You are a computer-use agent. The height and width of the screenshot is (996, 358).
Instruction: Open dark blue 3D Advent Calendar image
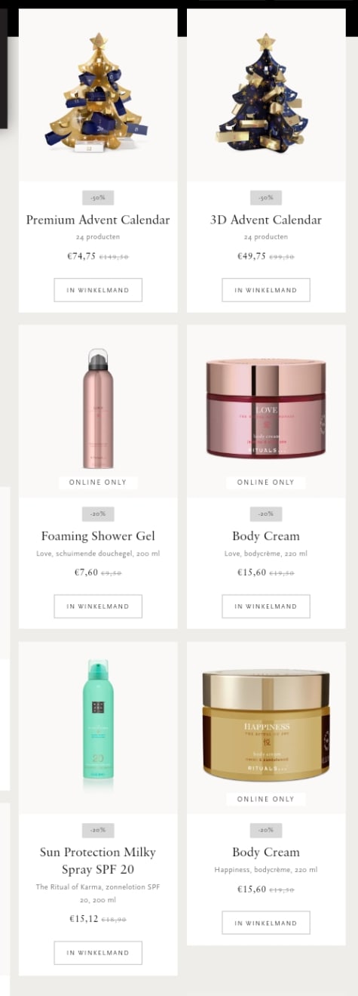coord(266,93)
